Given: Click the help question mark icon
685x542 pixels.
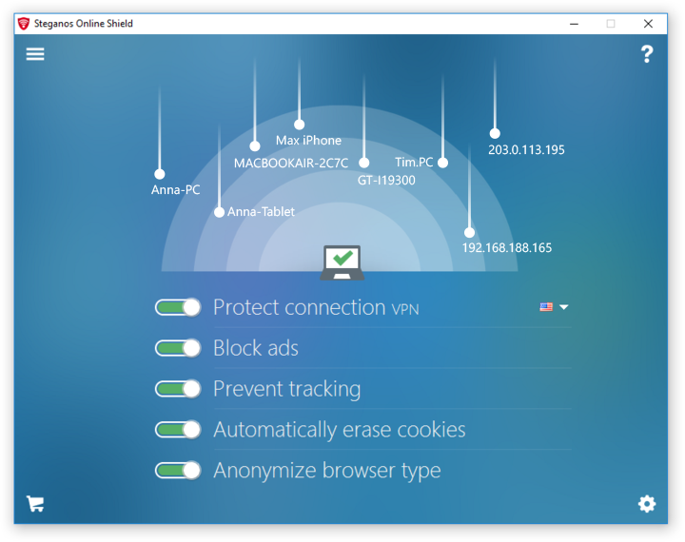Looking at the screenshot, I should [647, 54].
